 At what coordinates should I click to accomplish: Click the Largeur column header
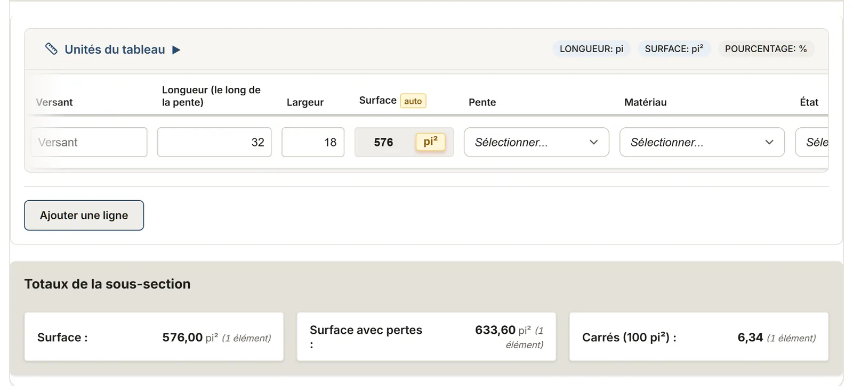[305, 102]
